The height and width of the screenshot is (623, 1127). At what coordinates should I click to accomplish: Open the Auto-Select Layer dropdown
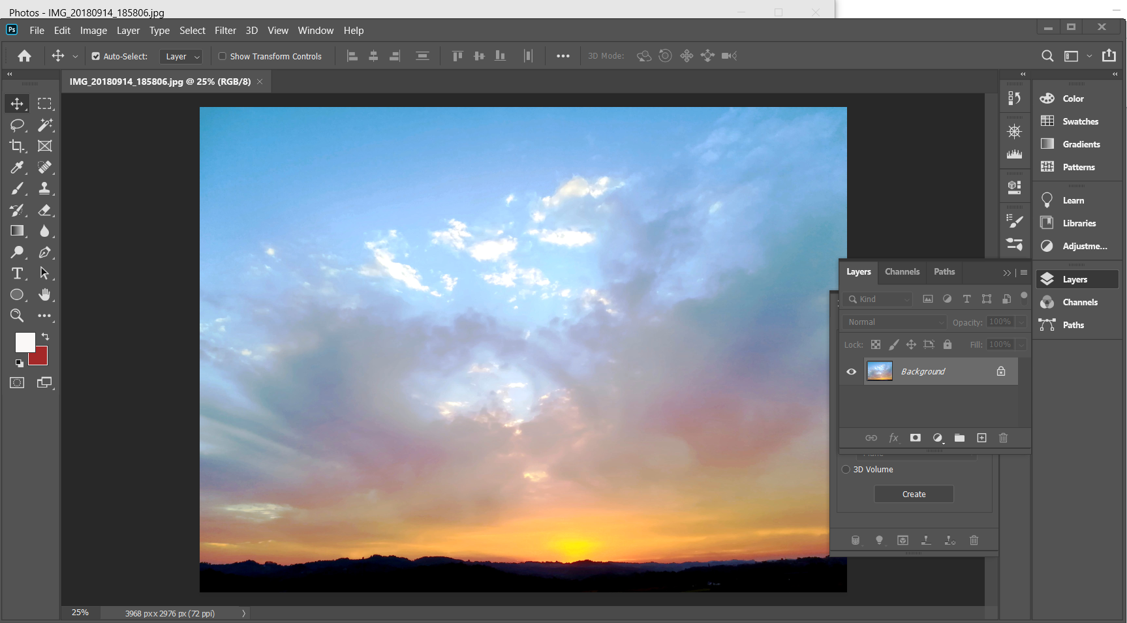click(x=181, y=57)
